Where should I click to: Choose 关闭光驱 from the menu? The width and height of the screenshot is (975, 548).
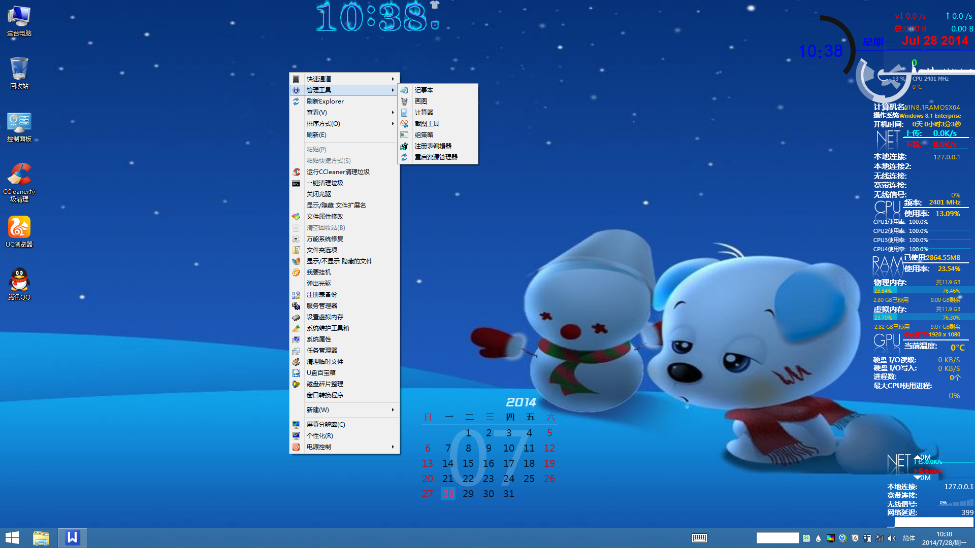coord(344,194)
